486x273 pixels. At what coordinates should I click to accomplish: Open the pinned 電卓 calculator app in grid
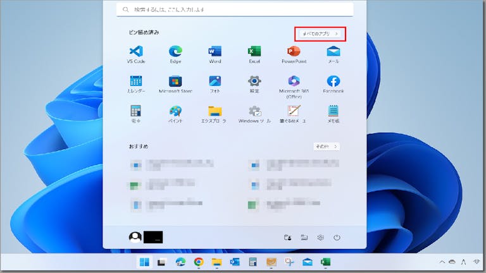tap(136, 114)
